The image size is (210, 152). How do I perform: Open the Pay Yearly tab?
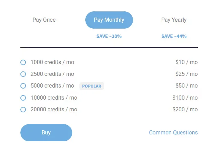pos(174,20)
